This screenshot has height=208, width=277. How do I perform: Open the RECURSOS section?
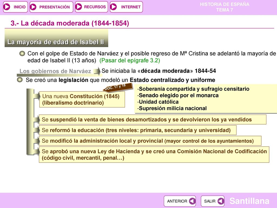click(91, 7)
